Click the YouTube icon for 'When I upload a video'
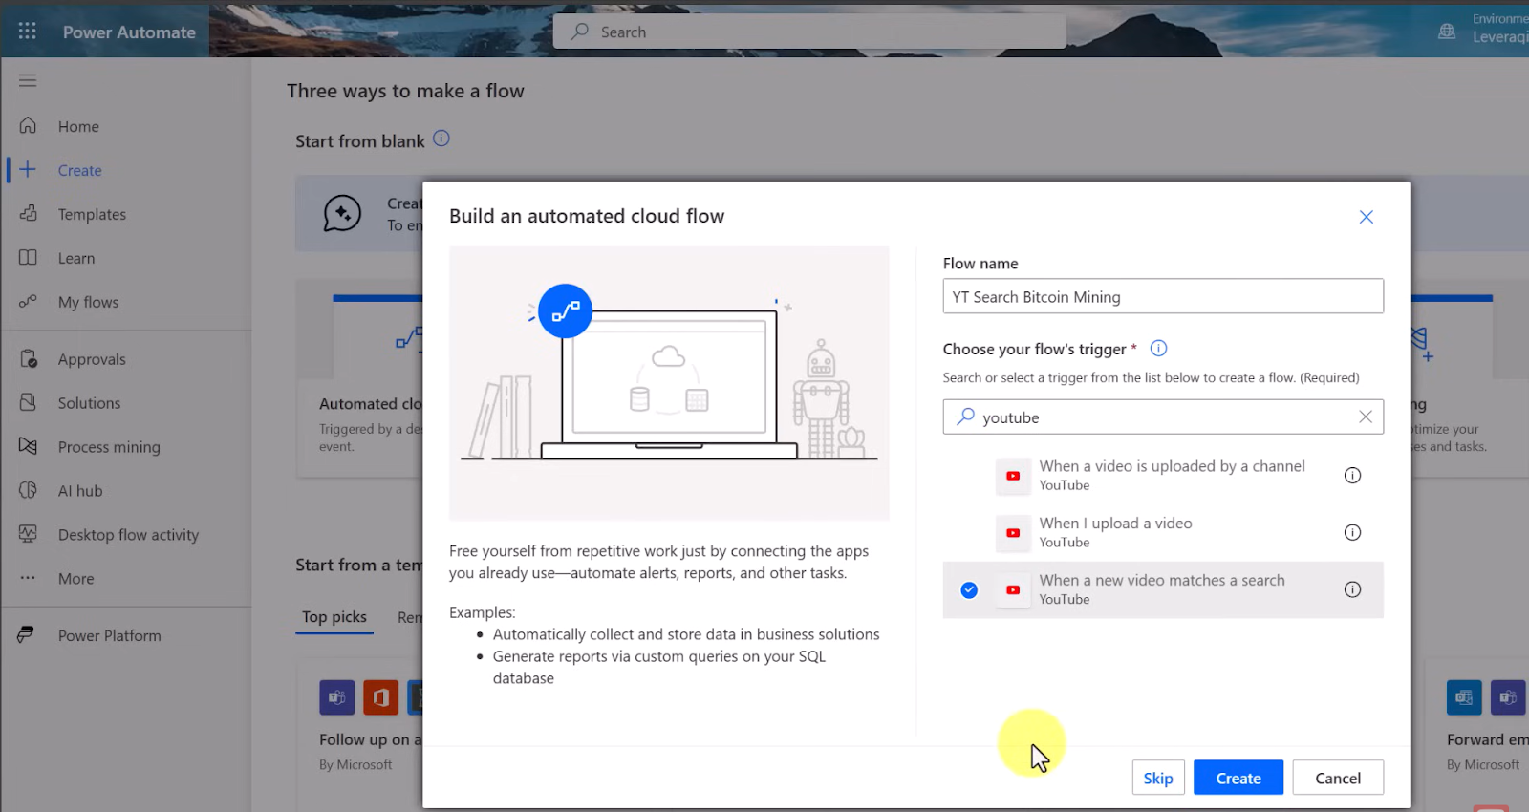This screenshot has height=812, width=1529. tap(1013, 532)
